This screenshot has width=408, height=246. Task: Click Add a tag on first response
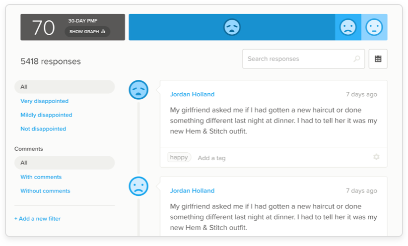tap(211, 158)
